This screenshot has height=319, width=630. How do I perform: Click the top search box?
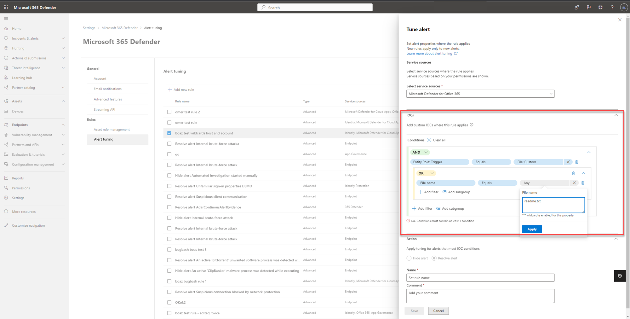click(315, 8)
